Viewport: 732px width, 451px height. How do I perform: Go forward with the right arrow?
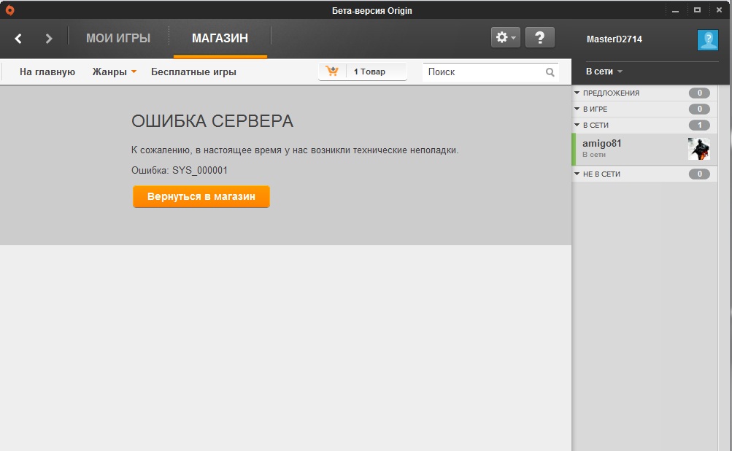[x=49, y=38]
